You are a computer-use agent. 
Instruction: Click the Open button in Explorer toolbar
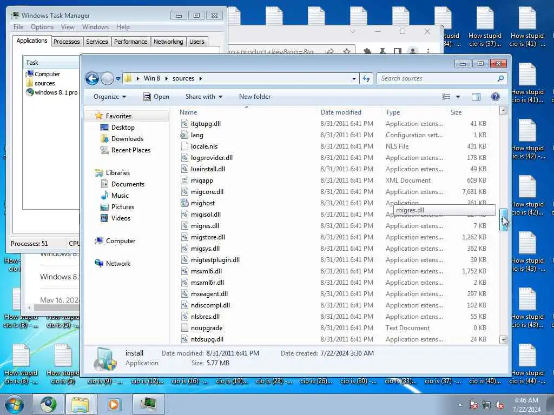(x=156, y=97)
